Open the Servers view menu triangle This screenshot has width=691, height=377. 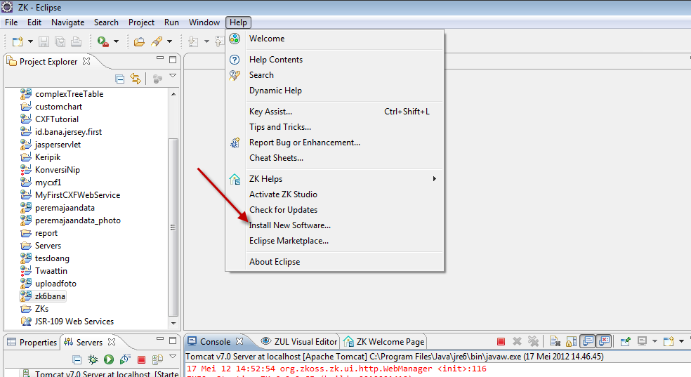click(x=173, y=357)
